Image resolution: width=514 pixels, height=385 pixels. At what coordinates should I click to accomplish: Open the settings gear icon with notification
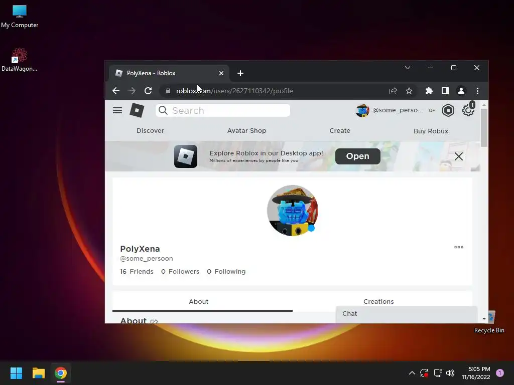(468, 110)
